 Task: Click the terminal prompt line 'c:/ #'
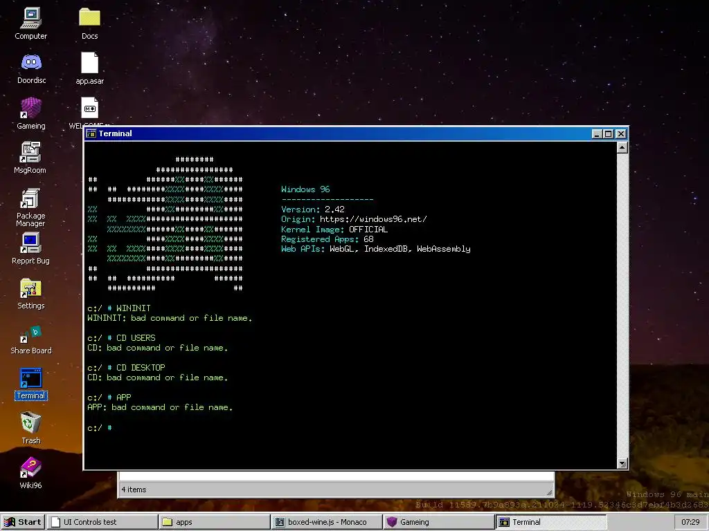(100, 427)
